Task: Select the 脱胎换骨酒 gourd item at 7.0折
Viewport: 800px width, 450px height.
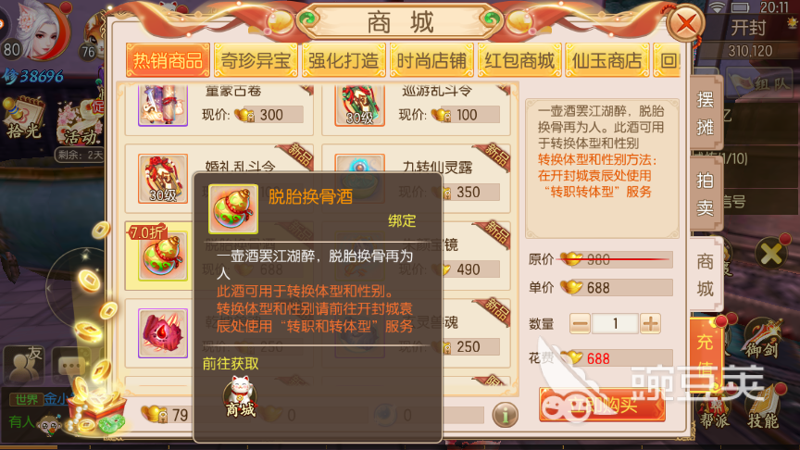Action: (162, 256)
